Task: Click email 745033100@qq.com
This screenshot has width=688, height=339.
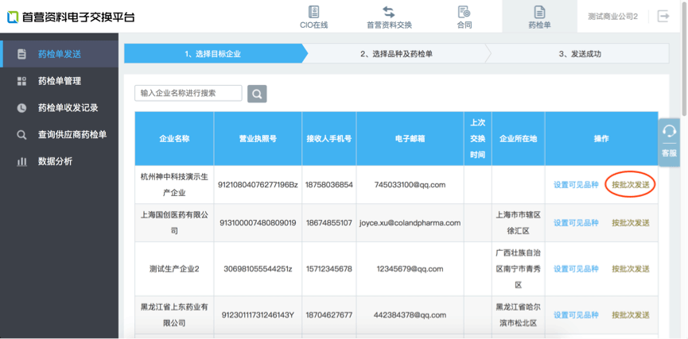Action: pos(410,185)
